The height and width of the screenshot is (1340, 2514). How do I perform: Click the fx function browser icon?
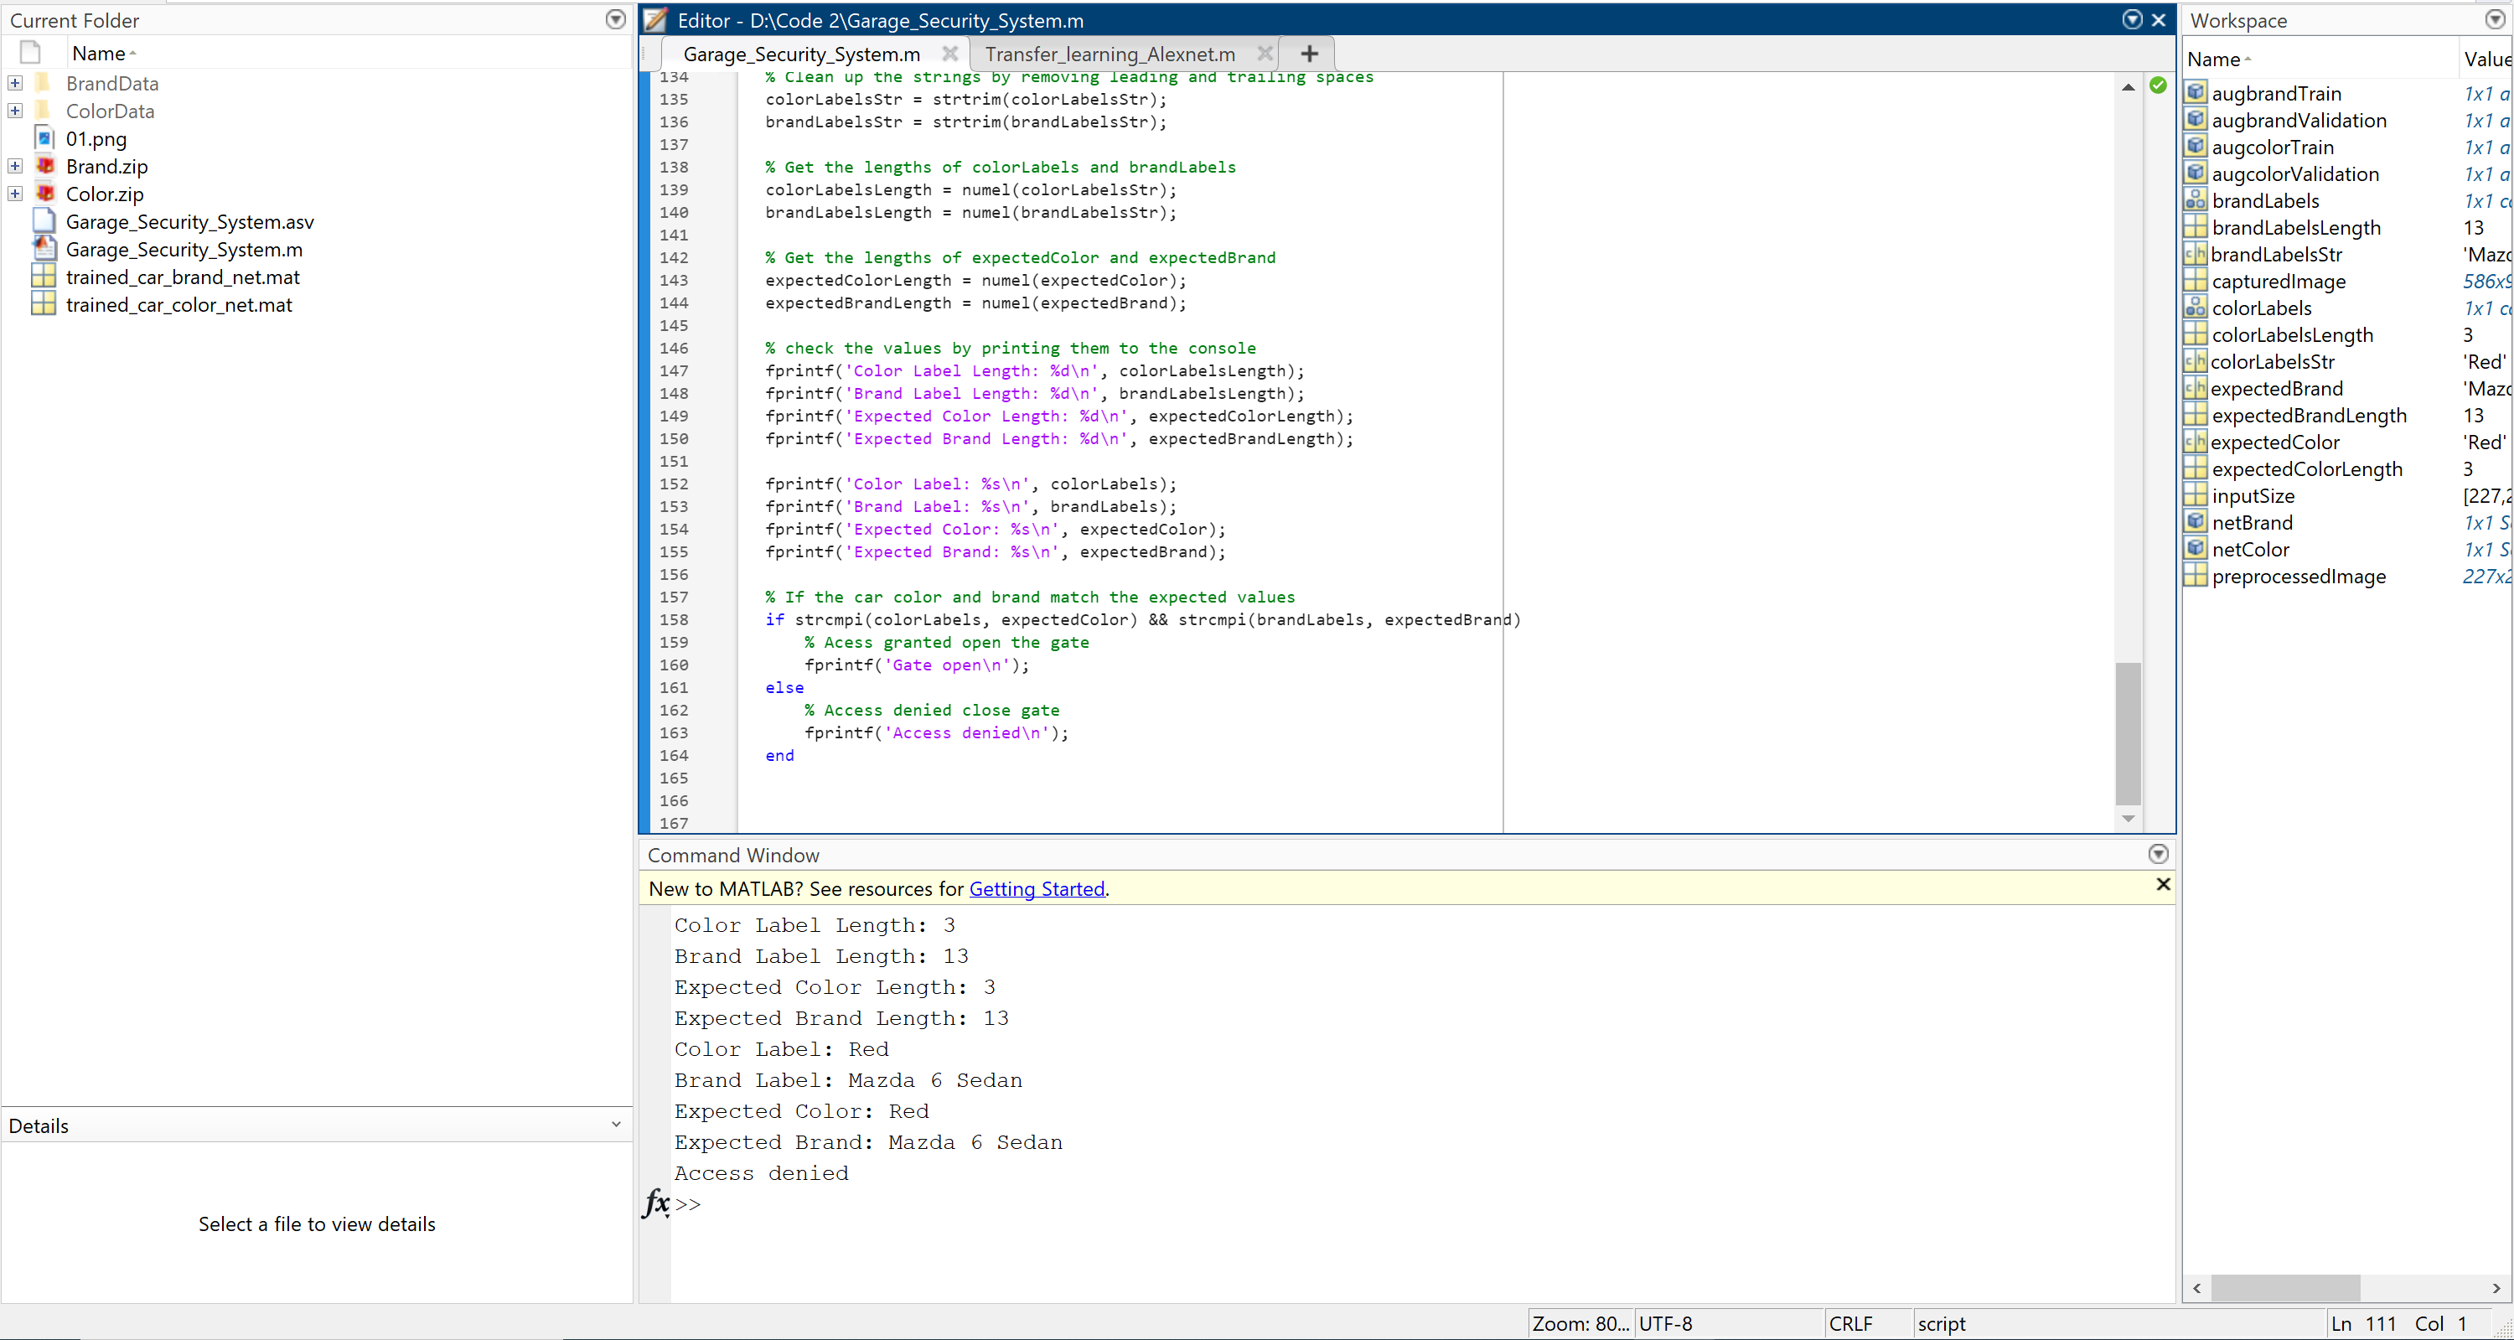tap(656, 1203)
